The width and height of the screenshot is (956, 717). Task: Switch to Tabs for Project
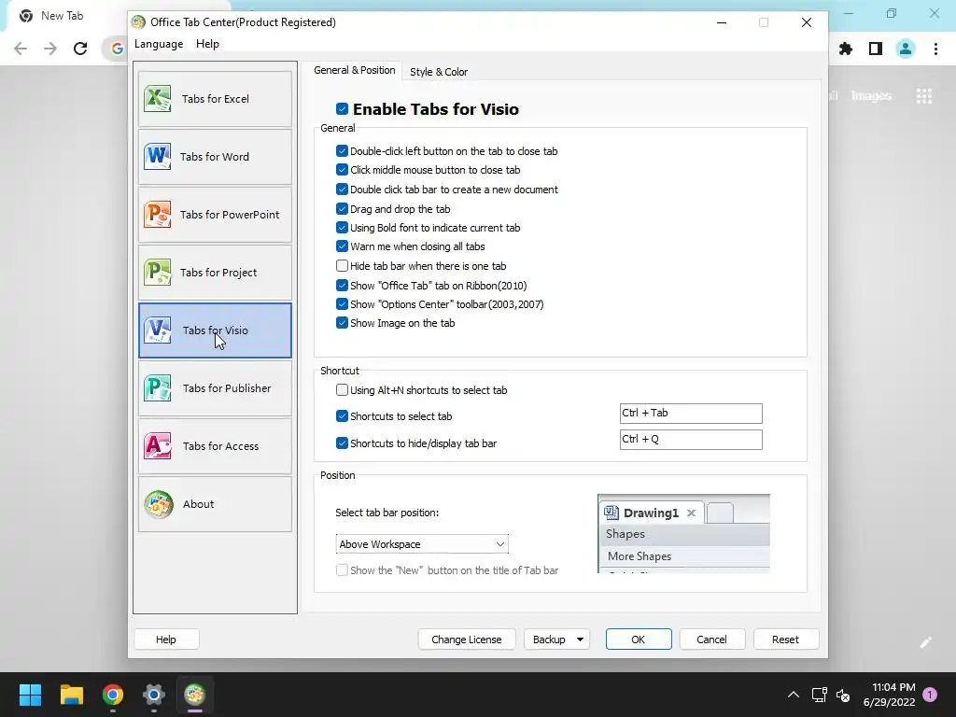tap(215, 273)
